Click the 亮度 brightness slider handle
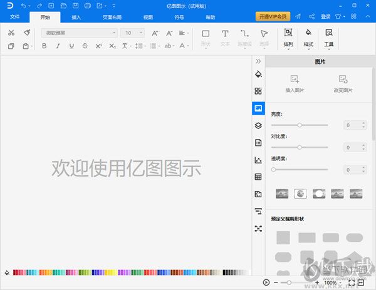The width and height of the screenshot is (376, 290). coord(300,125)
